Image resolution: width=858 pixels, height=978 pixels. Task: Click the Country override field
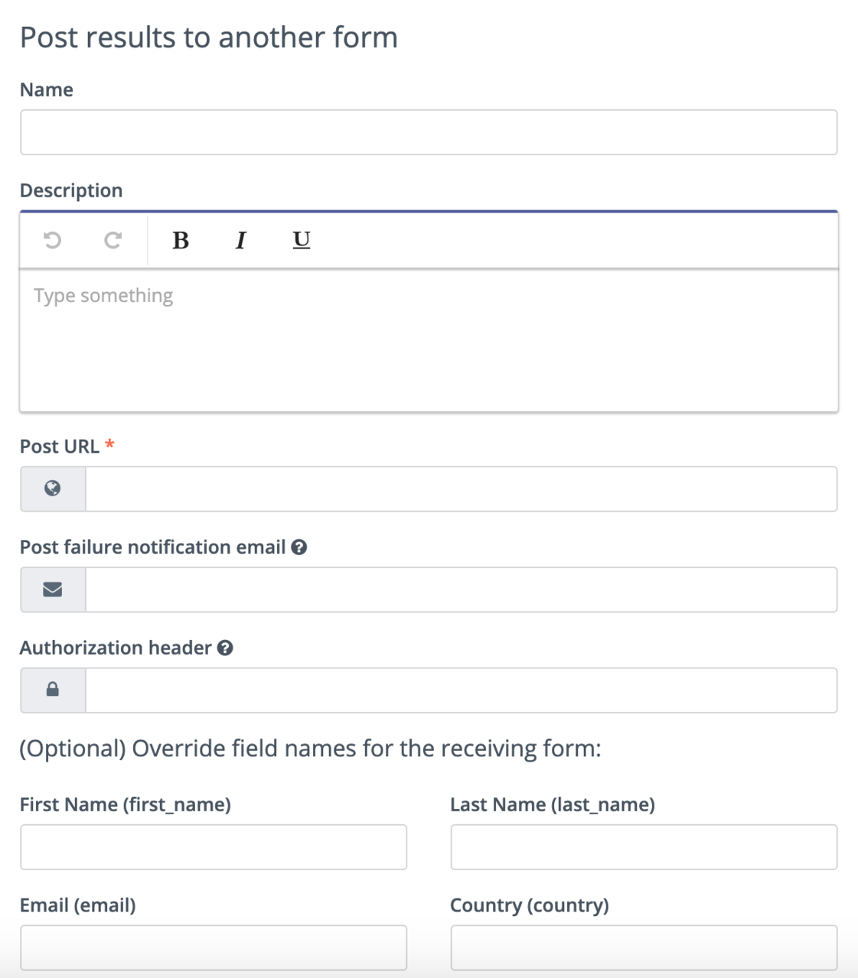click(x=644, y=948)
